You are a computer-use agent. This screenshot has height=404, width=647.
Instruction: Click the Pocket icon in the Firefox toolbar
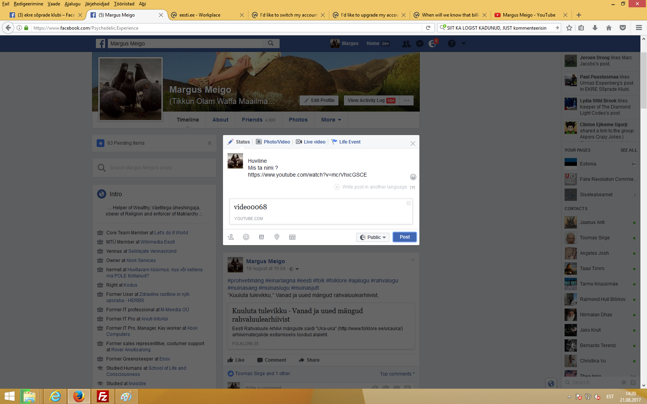coord(623,28)
